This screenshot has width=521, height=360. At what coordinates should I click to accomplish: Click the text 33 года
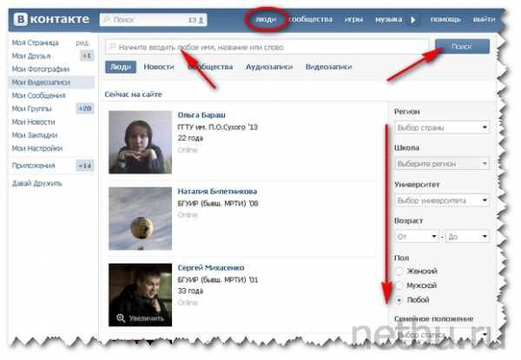pos(190,291)
